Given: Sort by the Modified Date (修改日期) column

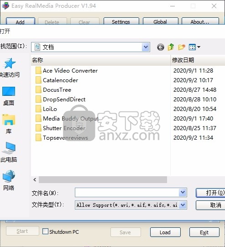Looking at the screenshot, I should [x=198, y=60].
